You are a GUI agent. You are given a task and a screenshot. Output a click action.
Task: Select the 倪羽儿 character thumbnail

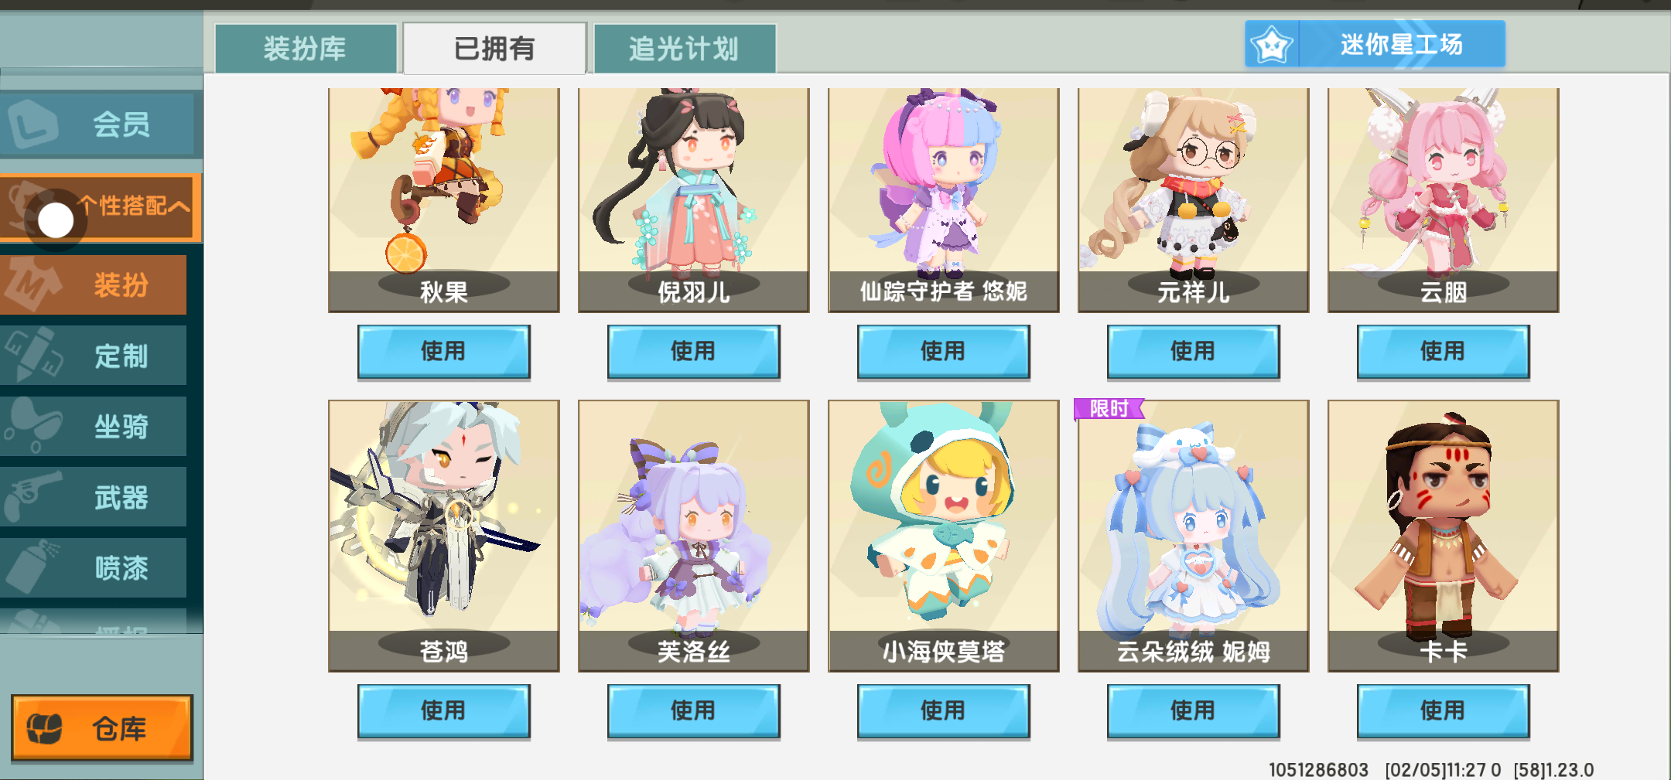694,199
